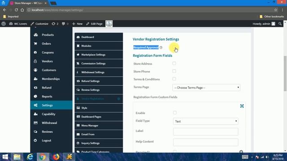Open Memberships sidebar icon
Screen dimensions: 287x161
click(x=35, y=79)
